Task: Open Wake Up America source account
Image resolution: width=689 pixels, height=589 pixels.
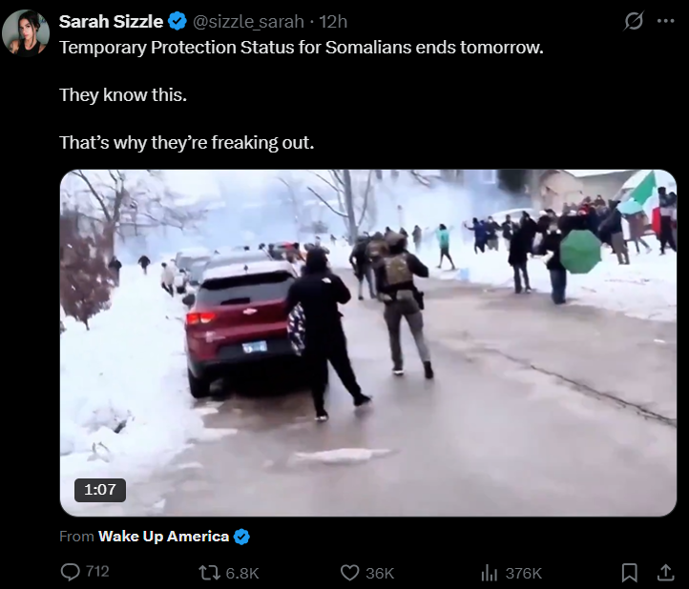Action: (x=163, y=537)
